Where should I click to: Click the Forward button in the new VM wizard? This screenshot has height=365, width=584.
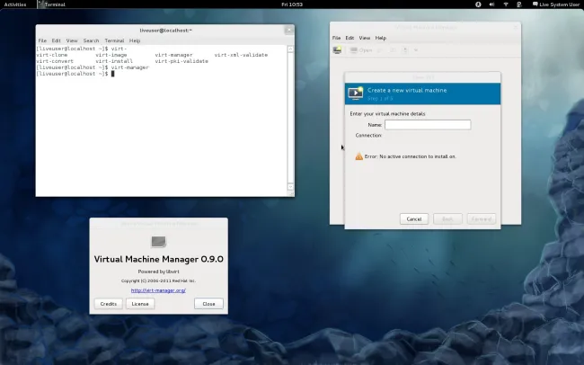[x=482, y=218]
